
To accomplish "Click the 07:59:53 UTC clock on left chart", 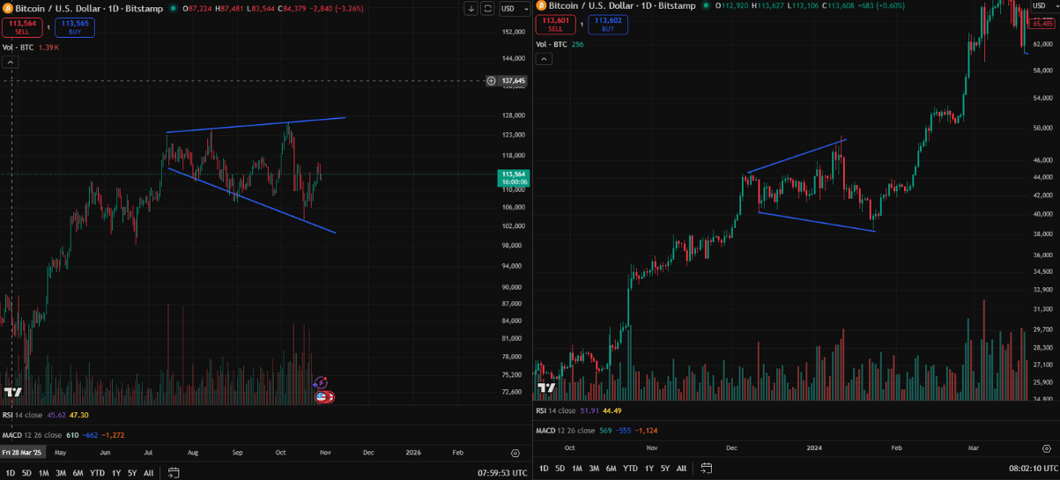I will pyautogui.click(x=502, y=473).
